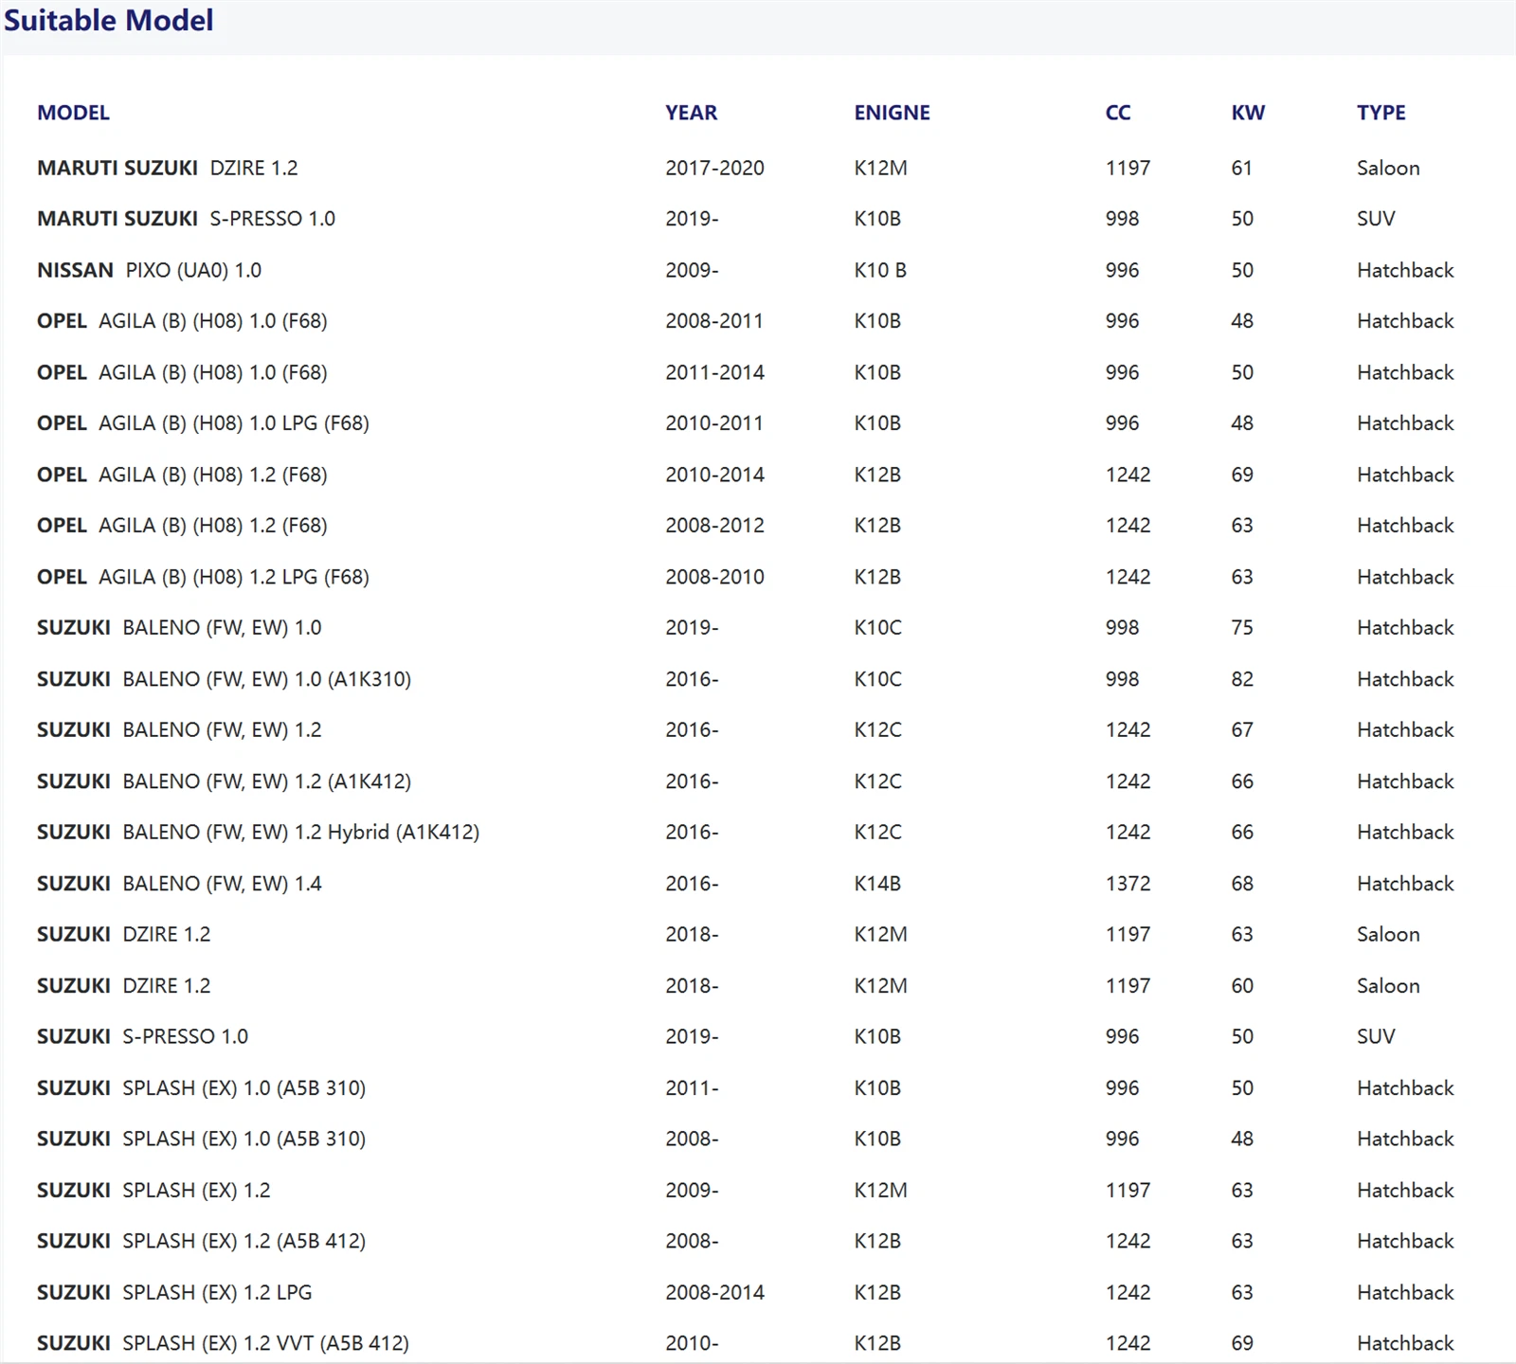Image resolution: width=1516 pixels, height=1364 pixels.
Task: Click year 2008-2014 in SPLASH LPG row
Action: pyautogui.click(x=714, y=1293)
